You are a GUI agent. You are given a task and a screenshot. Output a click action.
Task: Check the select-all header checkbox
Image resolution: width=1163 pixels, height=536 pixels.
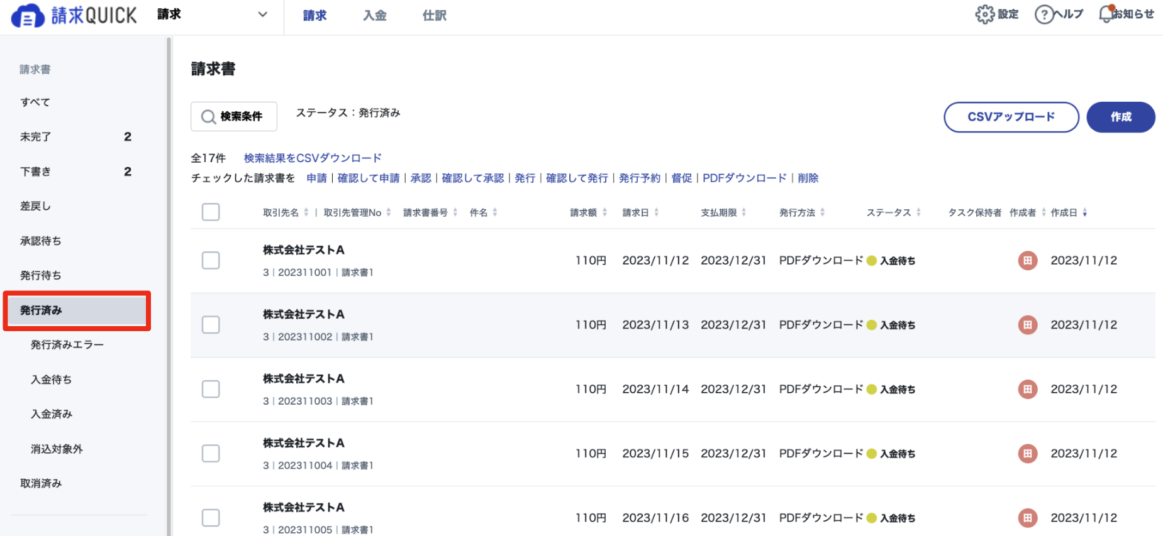[211, 212]
